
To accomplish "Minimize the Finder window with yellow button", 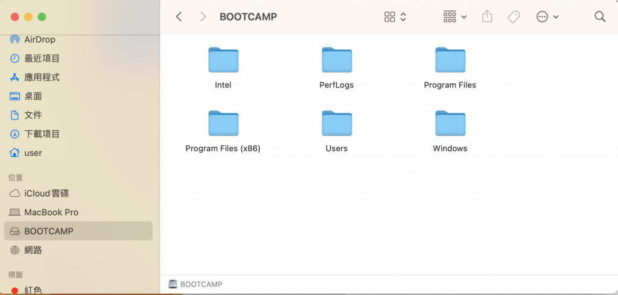I will tap(28, 17).
